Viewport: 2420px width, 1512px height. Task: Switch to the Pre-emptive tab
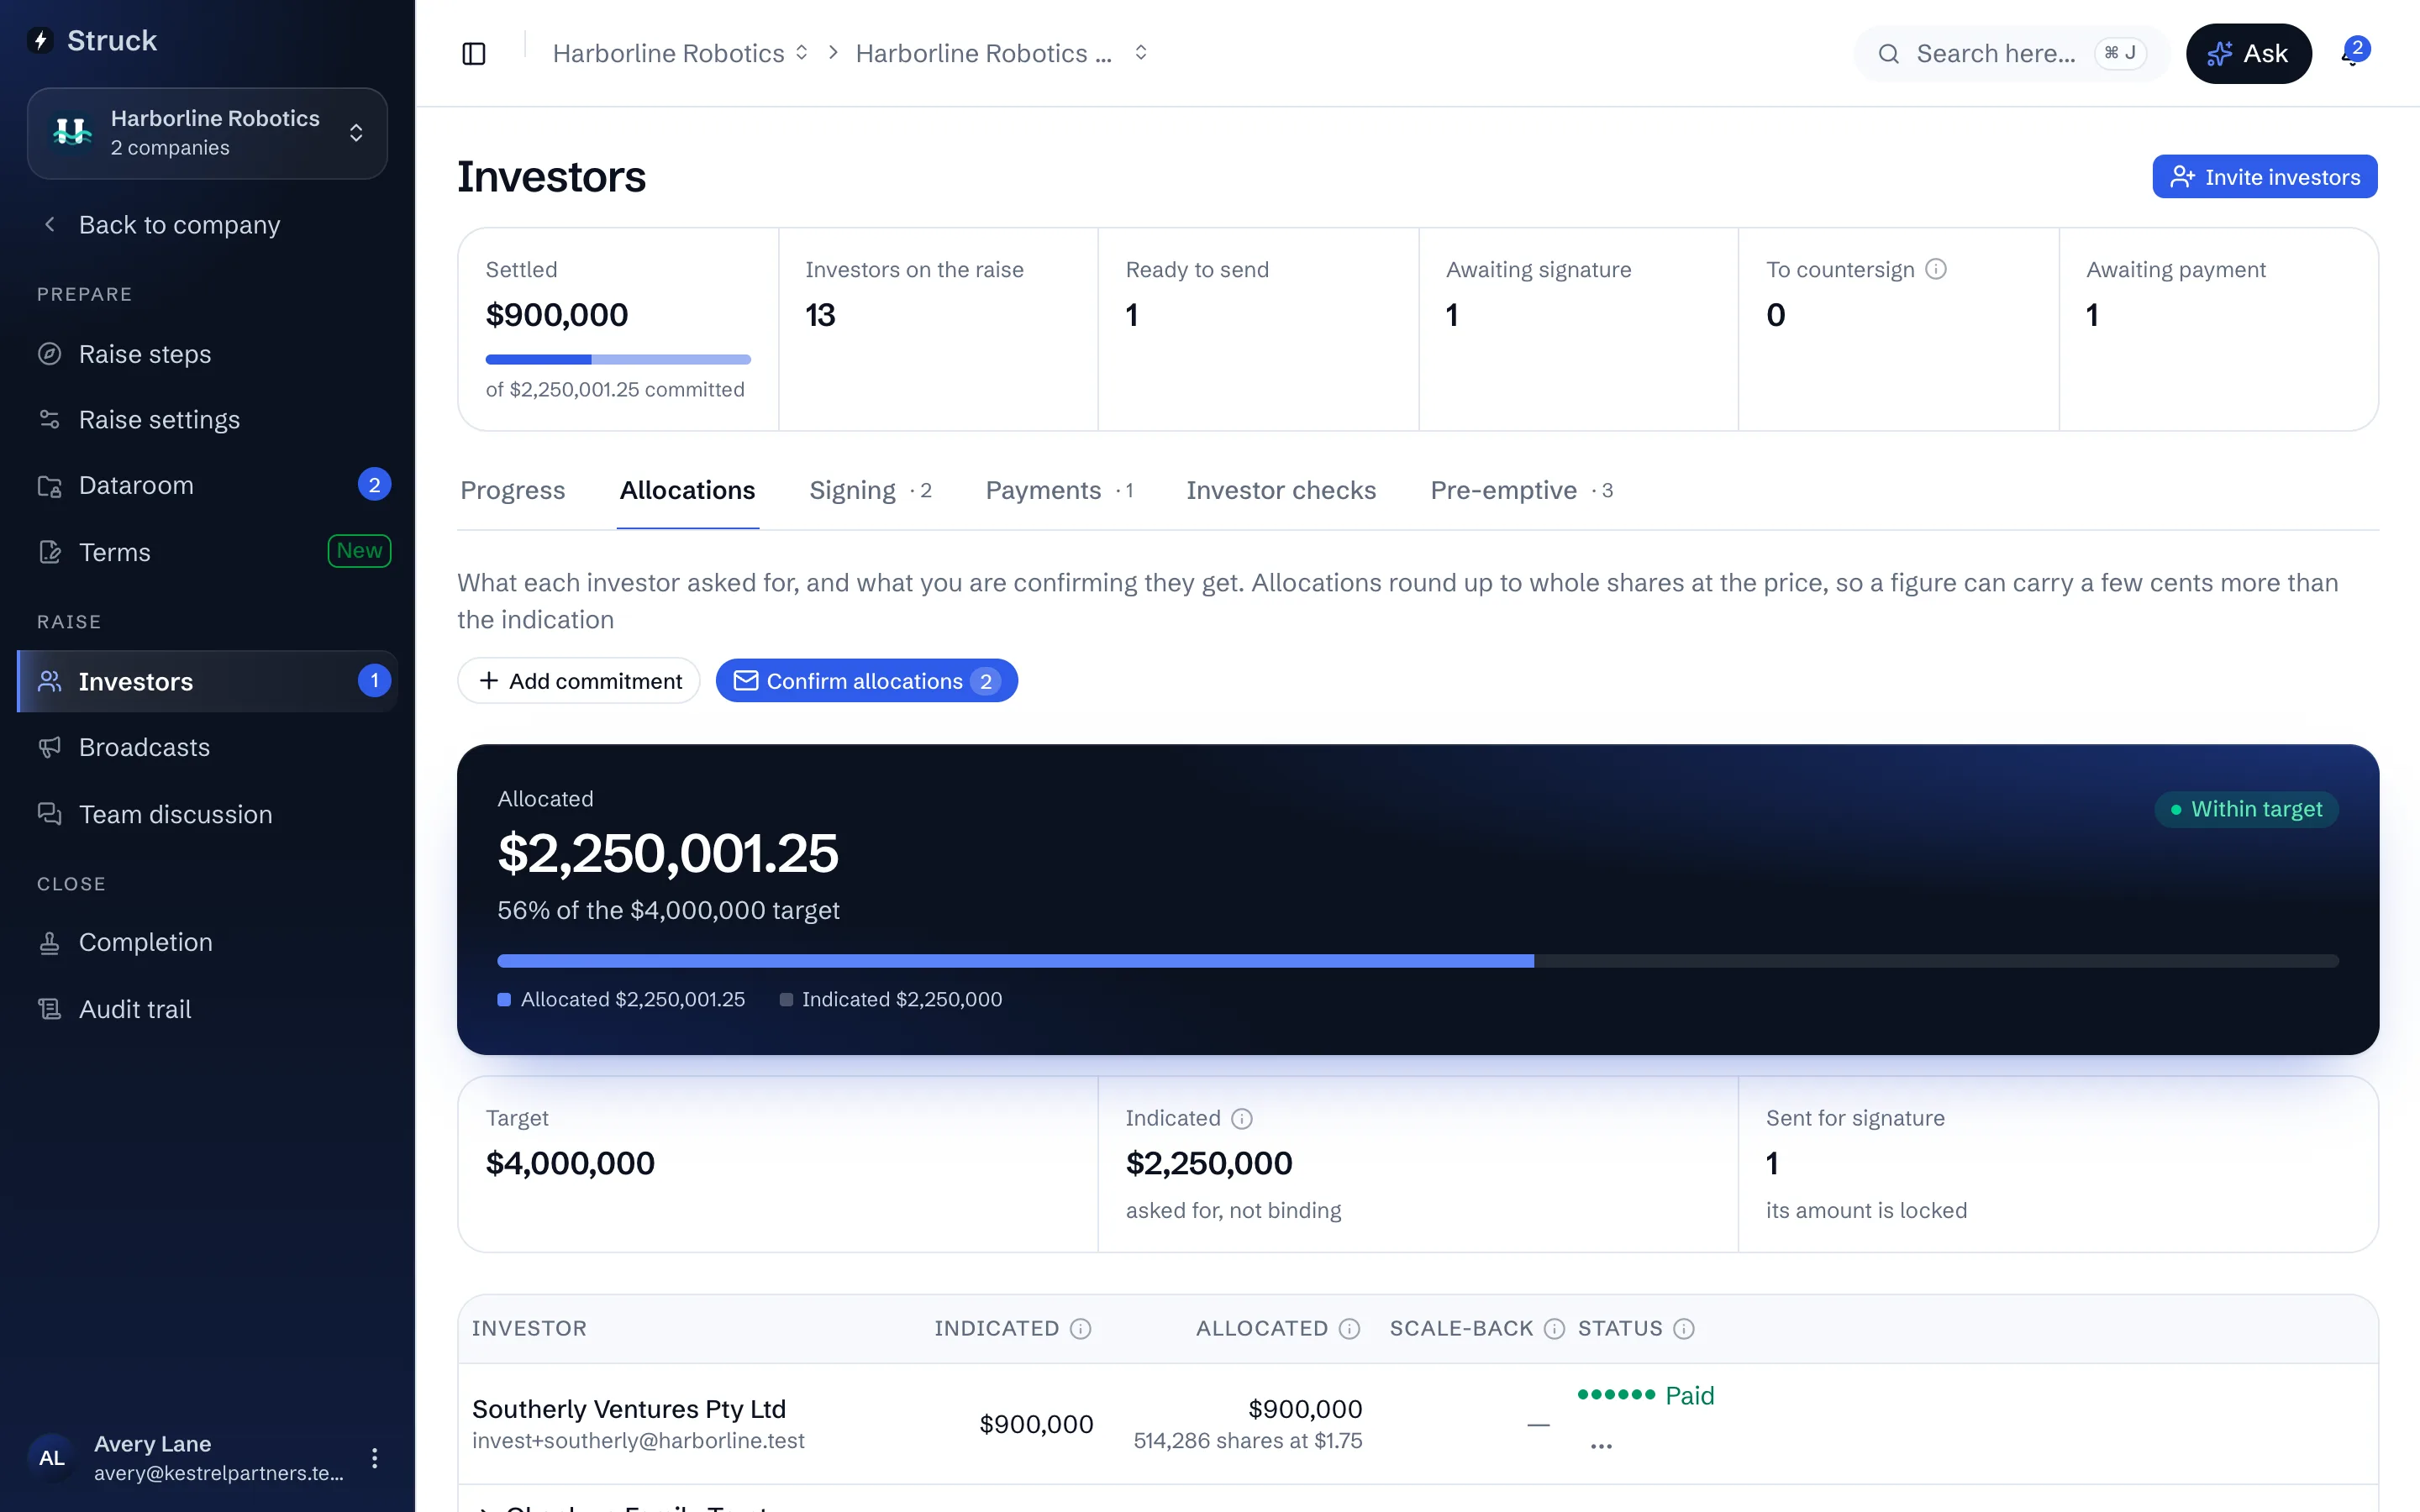pos(1521,490)
